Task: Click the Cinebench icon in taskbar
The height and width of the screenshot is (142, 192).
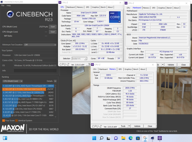Action: pos(152,138)
